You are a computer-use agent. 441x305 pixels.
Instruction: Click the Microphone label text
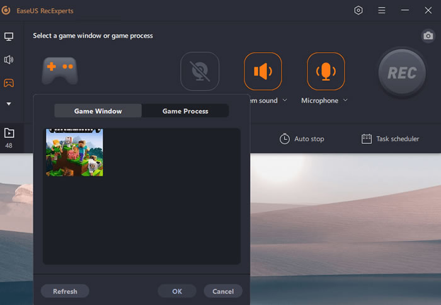point(319,100)
